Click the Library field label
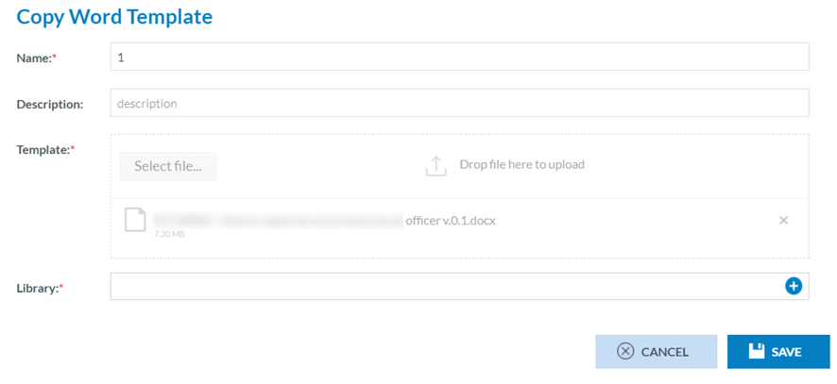837x384 pixels. click(x=39, y=287)
